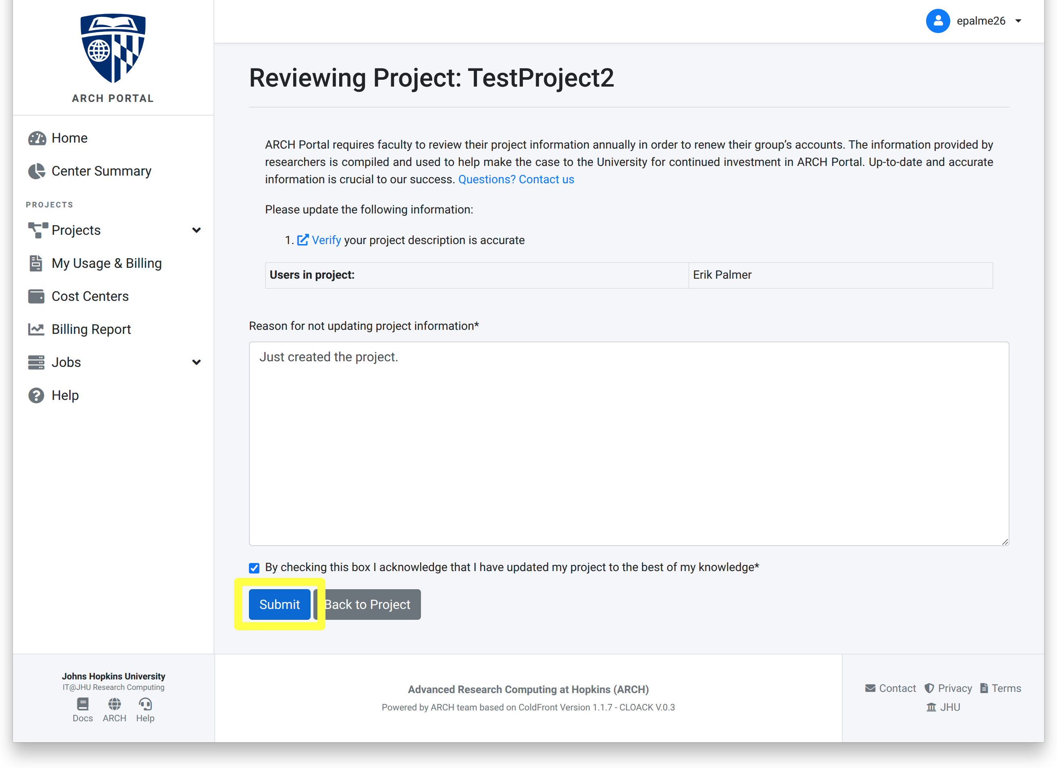Click the Cost Centers wallet icon

tap(36, 296)
